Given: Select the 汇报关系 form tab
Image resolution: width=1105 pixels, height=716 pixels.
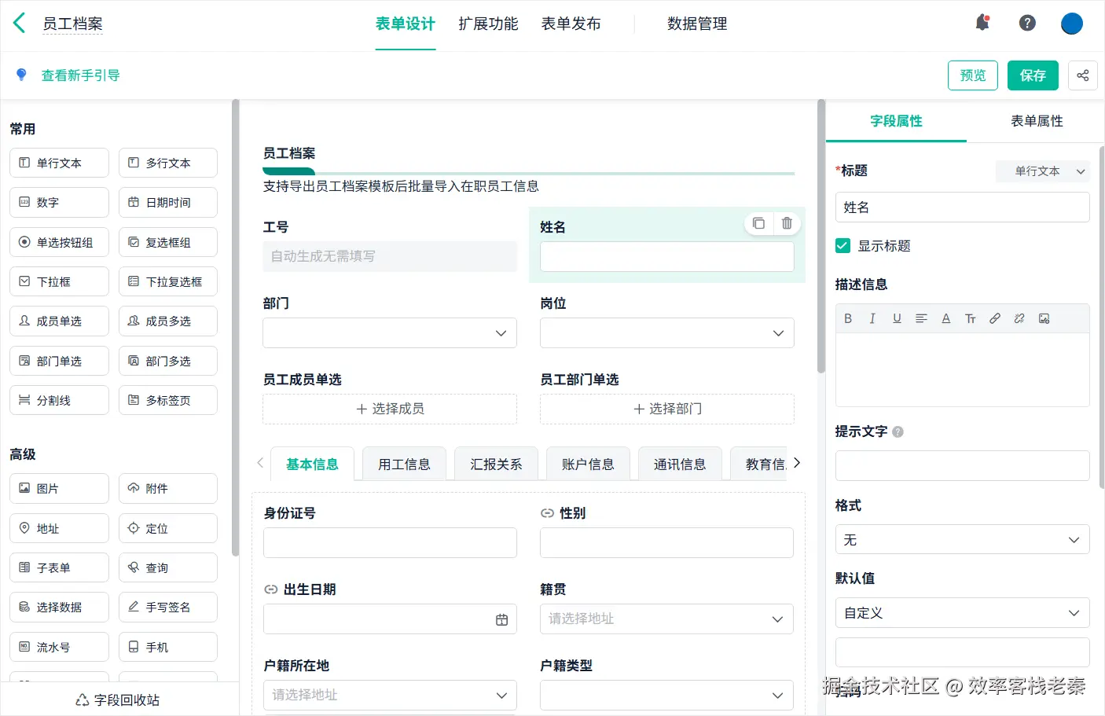Looking at the screenshot, I should [496, 464].
